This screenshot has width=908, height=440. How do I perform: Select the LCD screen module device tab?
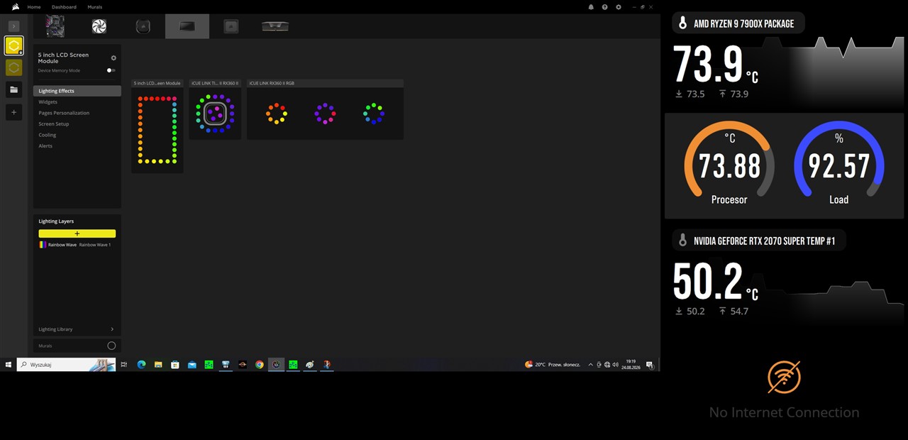(x=187, y=26)
